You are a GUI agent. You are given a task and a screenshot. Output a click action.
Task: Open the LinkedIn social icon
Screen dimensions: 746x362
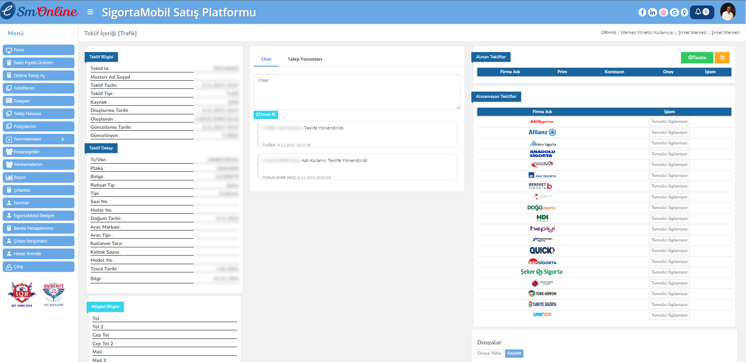tap(652, 13)
